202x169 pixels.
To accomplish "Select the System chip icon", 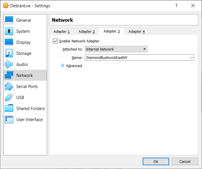I will tap(9, 31).
